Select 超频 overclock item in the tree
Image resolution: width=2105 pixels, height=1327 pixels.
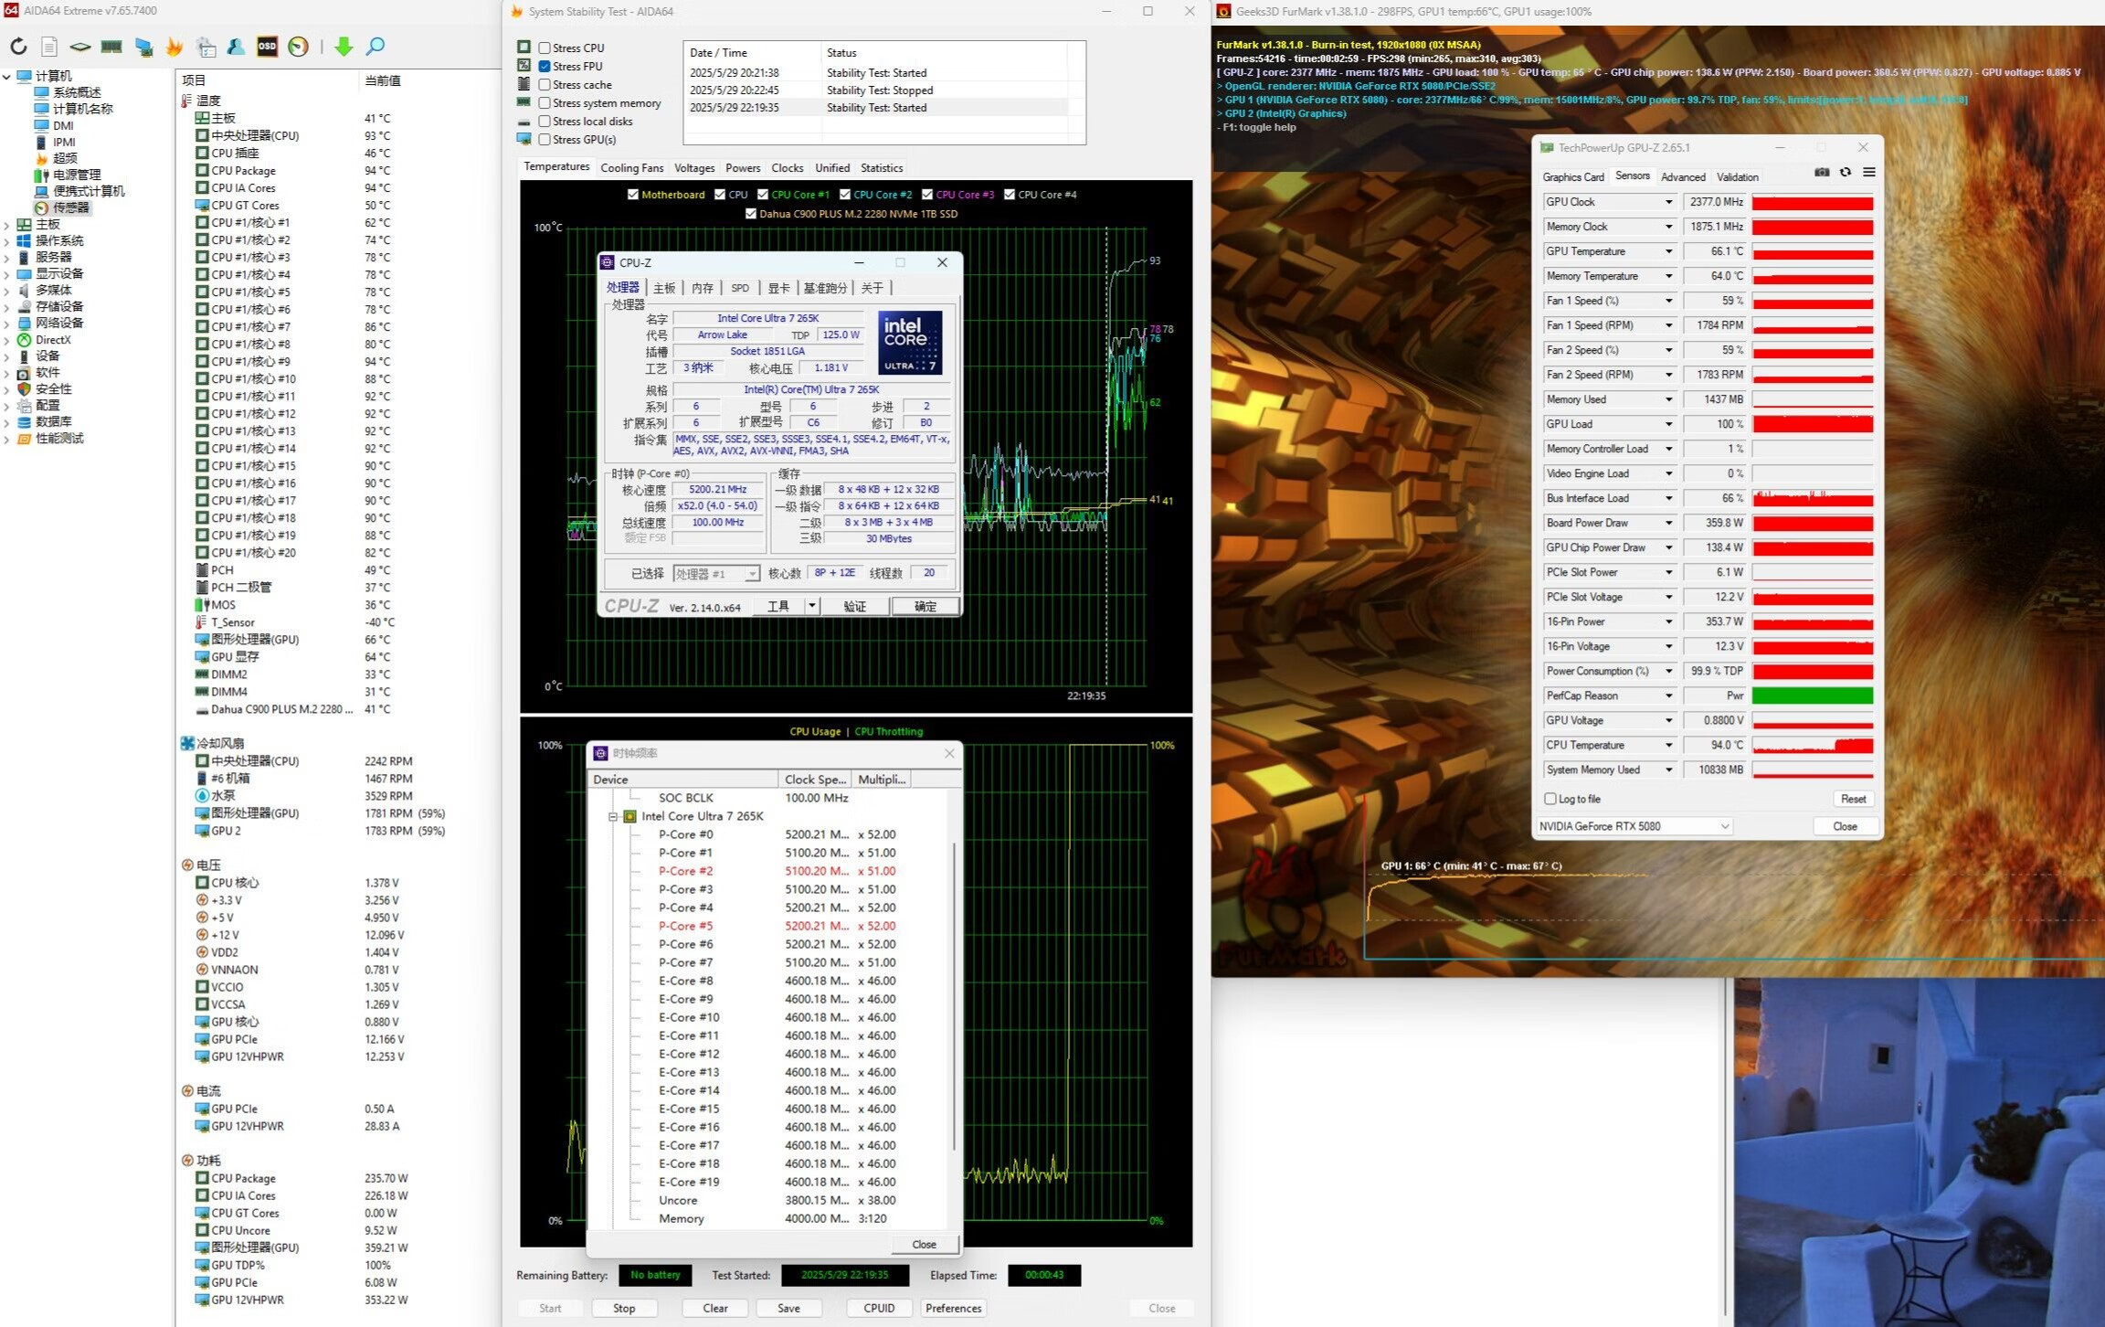(x=65, y=158)
